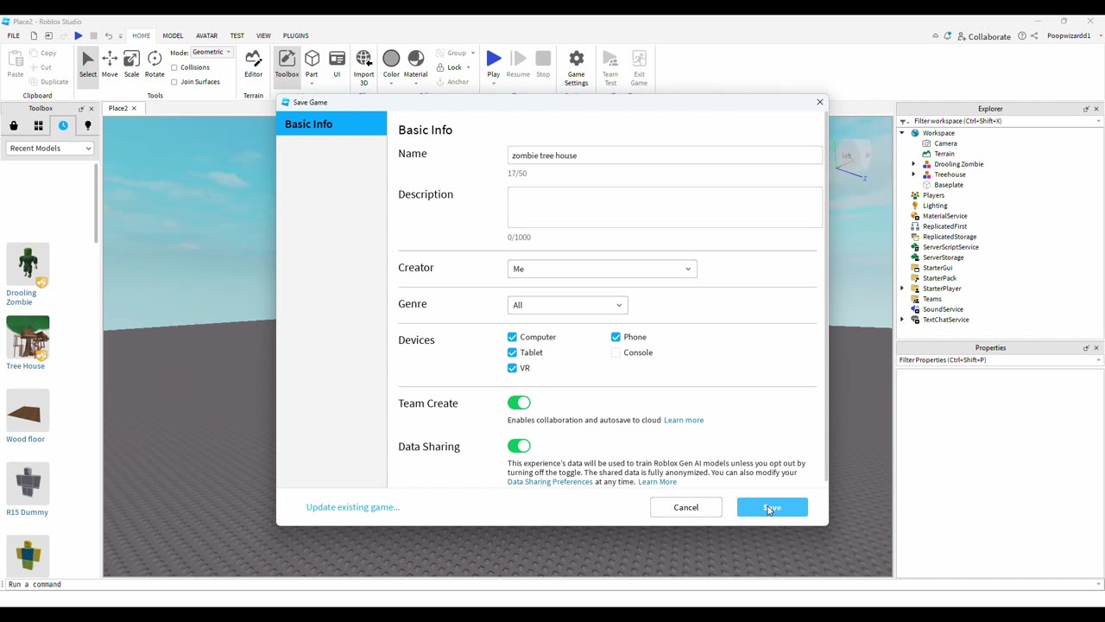1105x622 pixels.
Task: Expand the Drooling Zombie tree node
Action: tap(913, 164)
